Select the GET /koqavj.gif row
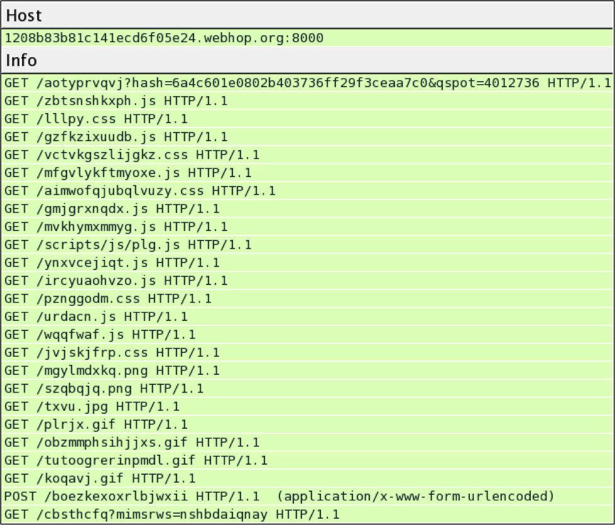The image size is (615, 525). [x=307, y=479]
